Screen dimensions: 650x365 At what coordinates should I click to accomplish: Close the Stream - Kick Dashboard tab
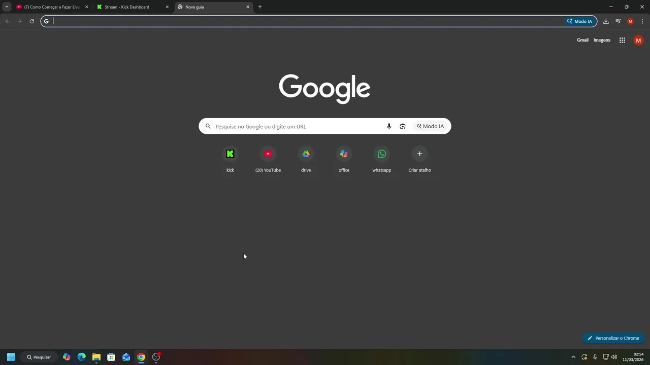(x=167, y=7)
